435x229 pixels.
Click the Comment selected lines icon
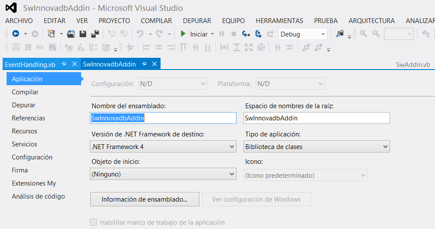tap(112, 34)
